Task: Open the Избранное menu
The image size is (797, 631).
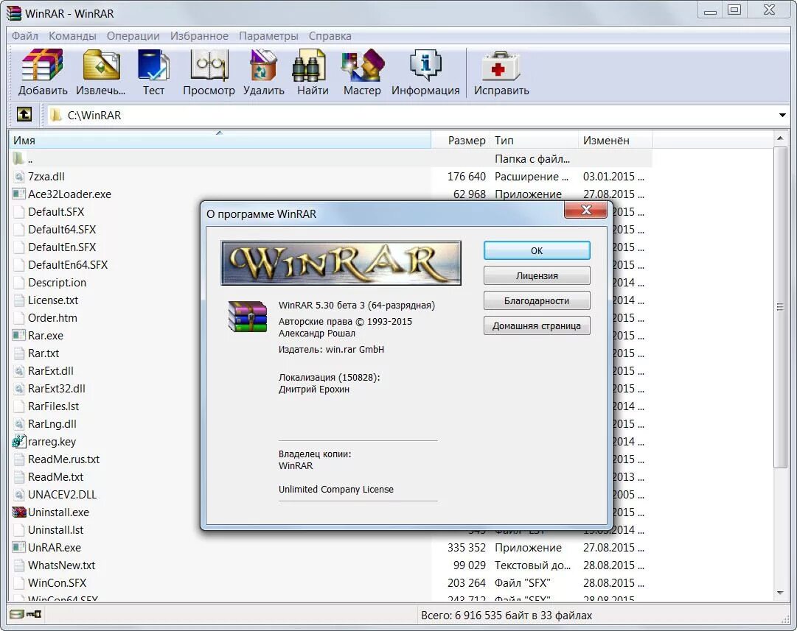Action: pyautogui.click(x=199, y=36)
